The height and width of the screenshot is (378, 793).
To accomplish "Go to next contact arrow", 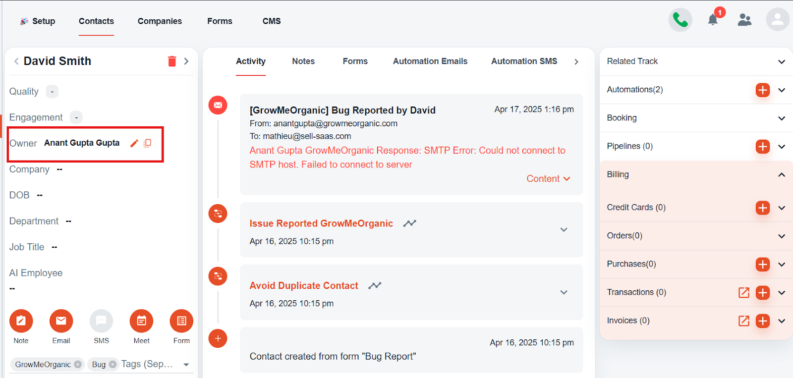I will pos(186,61).
